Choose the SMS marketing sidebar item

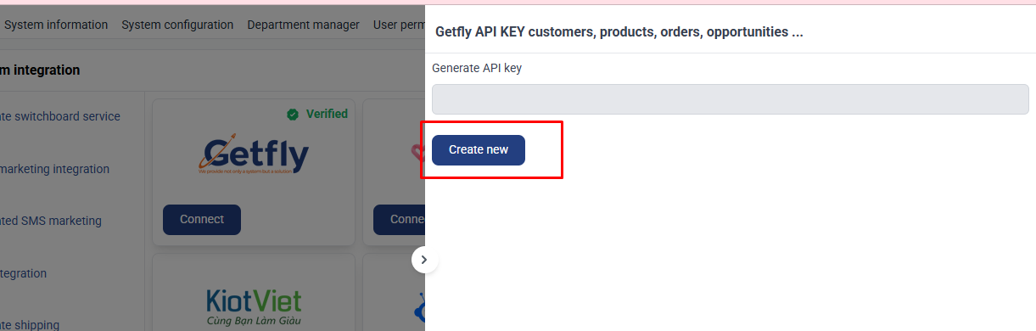[x=51, y=221]
